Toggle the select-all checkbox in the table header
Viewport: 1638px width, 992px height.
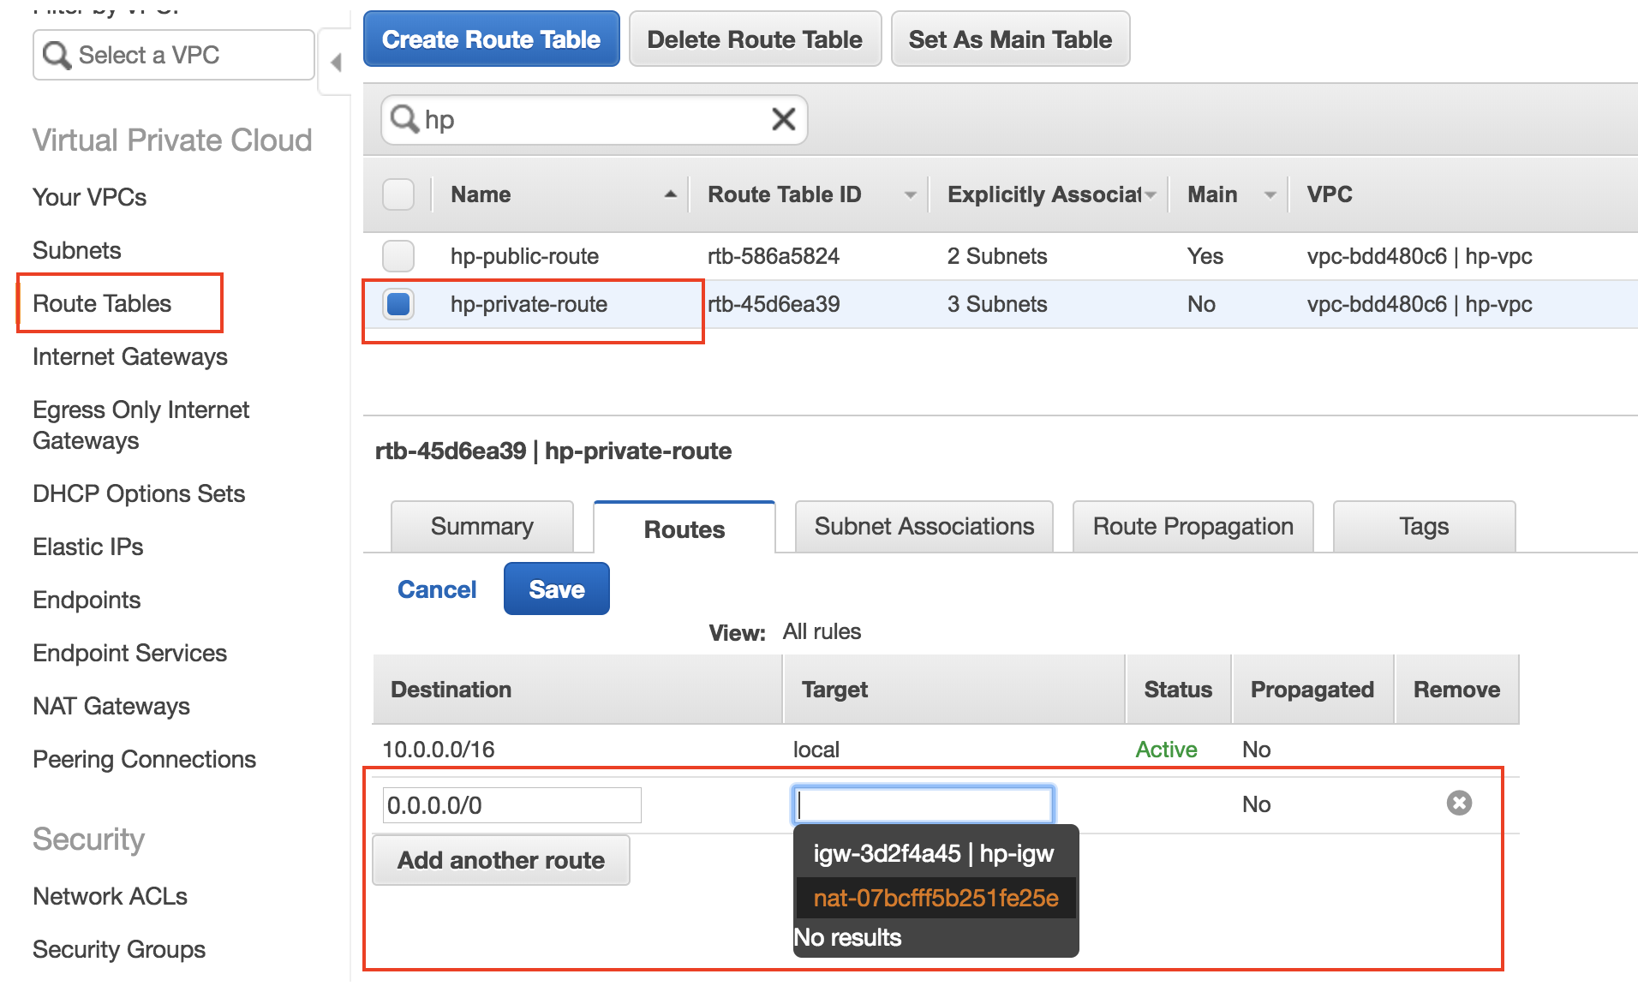(398, 194)
